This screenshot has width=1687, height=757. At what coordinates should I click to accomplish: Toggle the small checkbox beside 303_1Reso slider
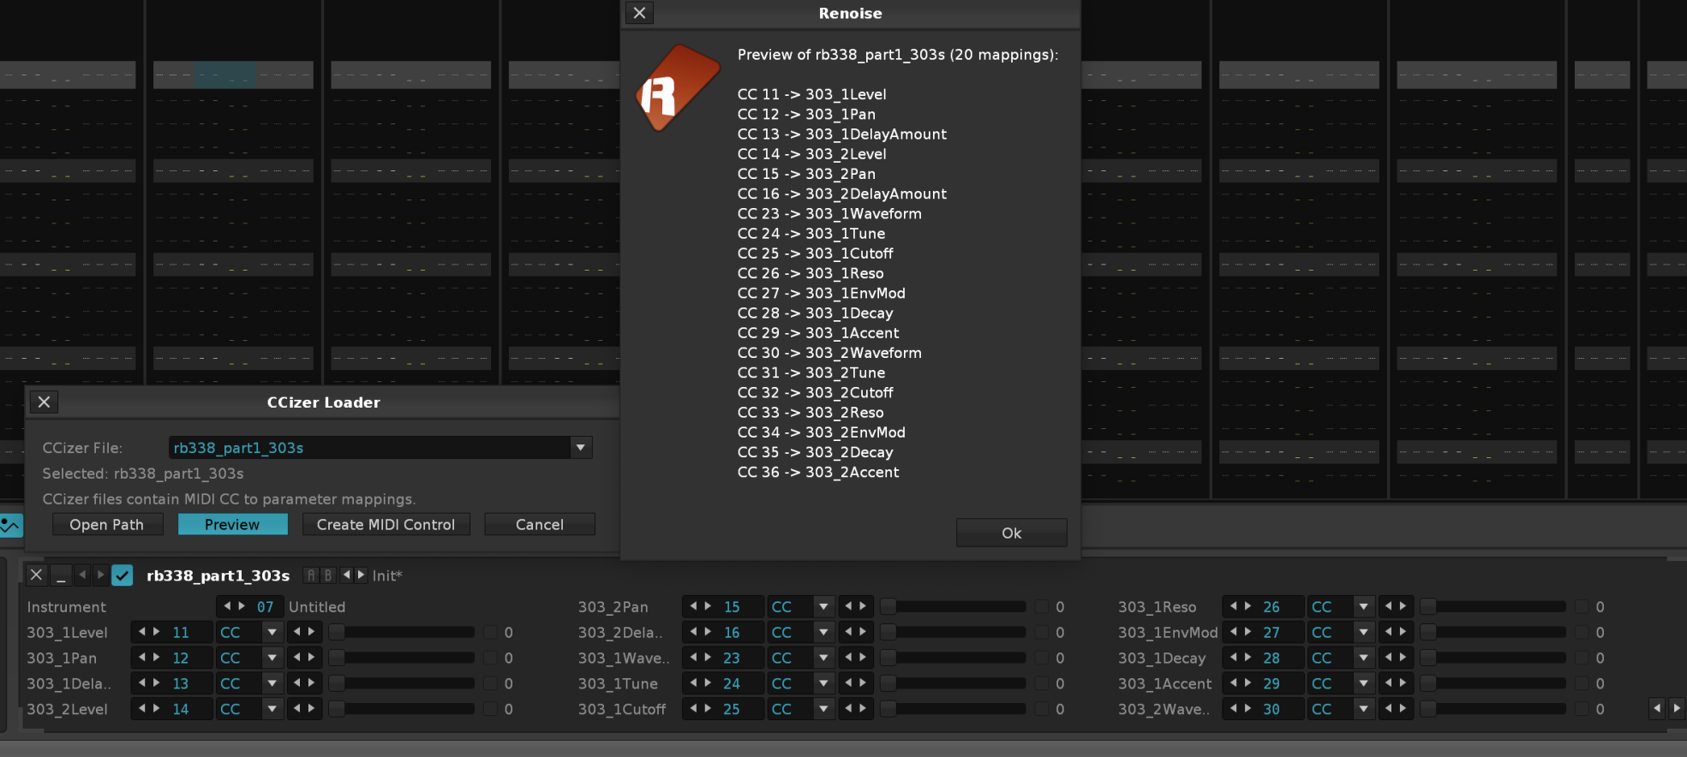coord(1582,606)
